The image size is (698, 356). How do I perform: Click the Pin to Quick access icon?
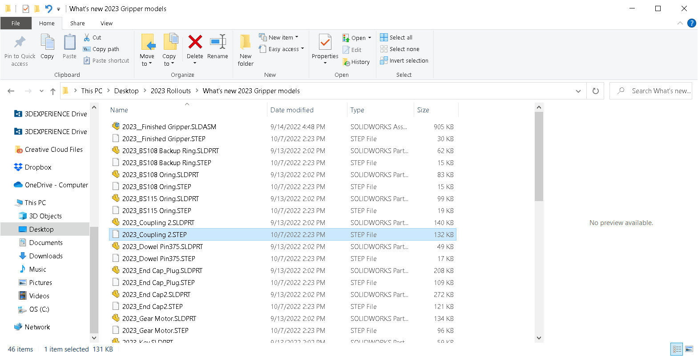[x=20, y=42]
